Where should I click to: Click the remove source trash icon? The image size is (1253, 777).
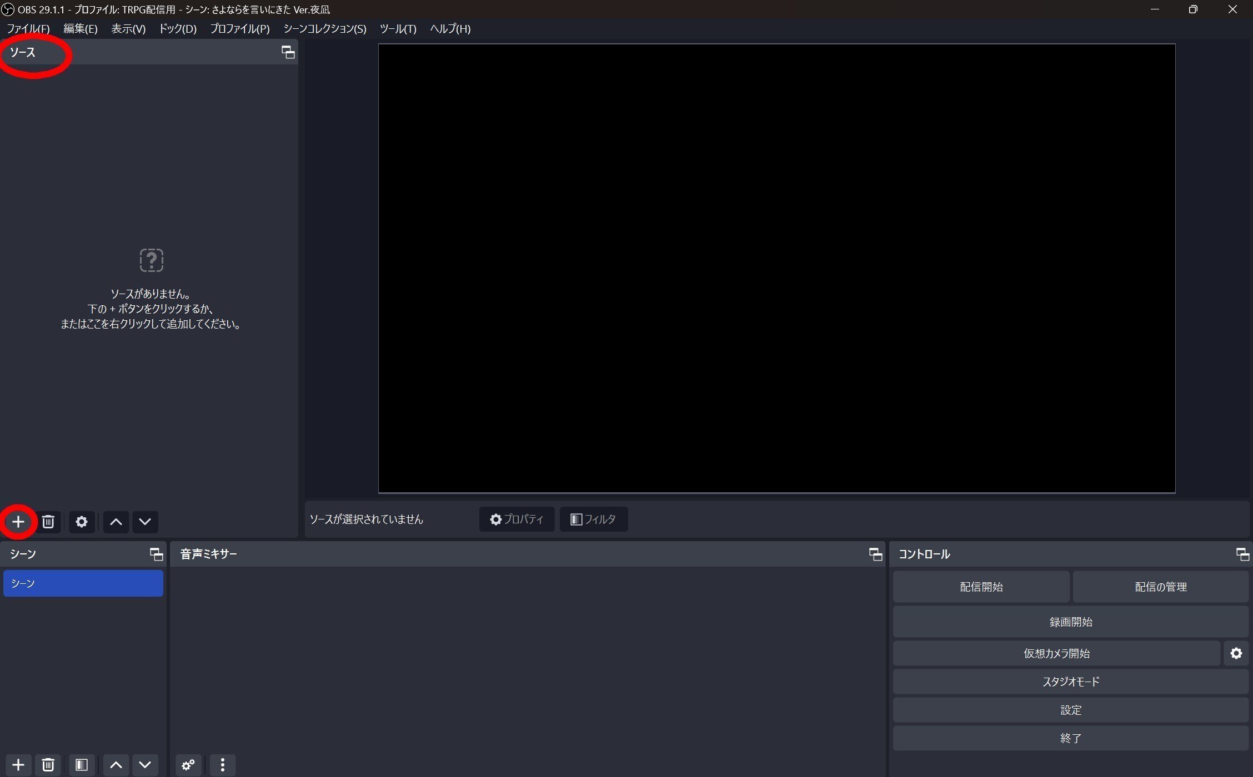pos(48,522)
